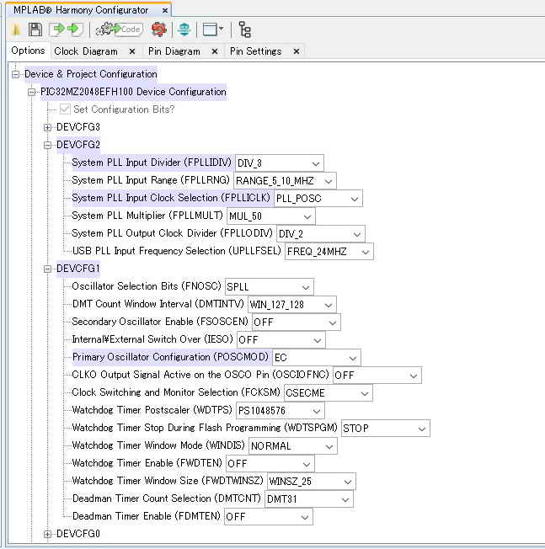Click 'System PLL Multiplier (FPLLMULT)' label
Screen dimensions: 545x549
147,216
